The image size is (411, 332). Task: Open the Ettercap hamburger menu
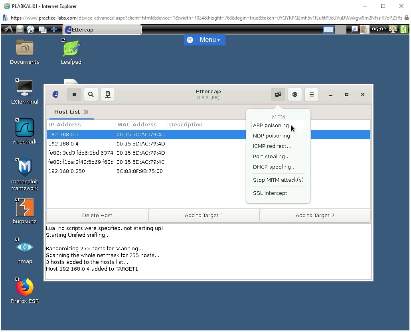click(x=311, y=94)
